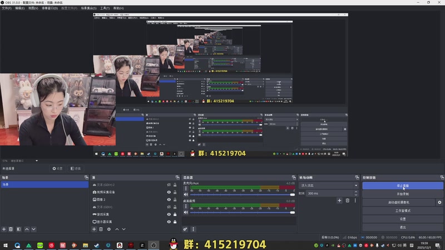Move source up with the Sources up arrow

pos(117,229)
